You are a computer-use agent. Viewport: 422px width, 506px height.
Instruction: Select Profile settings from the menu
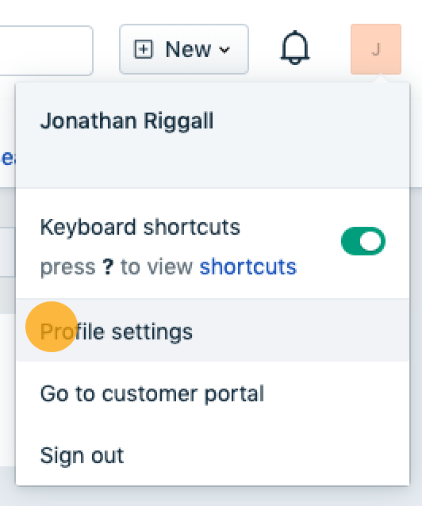coord(213,331)
